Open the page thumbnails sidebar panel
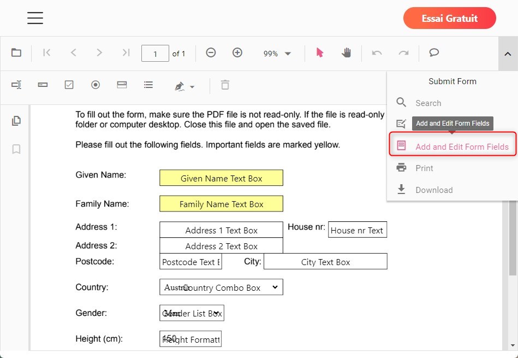 [x=16, y=121]
